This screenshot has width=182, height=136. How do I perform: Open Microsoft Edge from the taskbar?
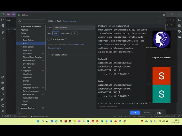56,121
